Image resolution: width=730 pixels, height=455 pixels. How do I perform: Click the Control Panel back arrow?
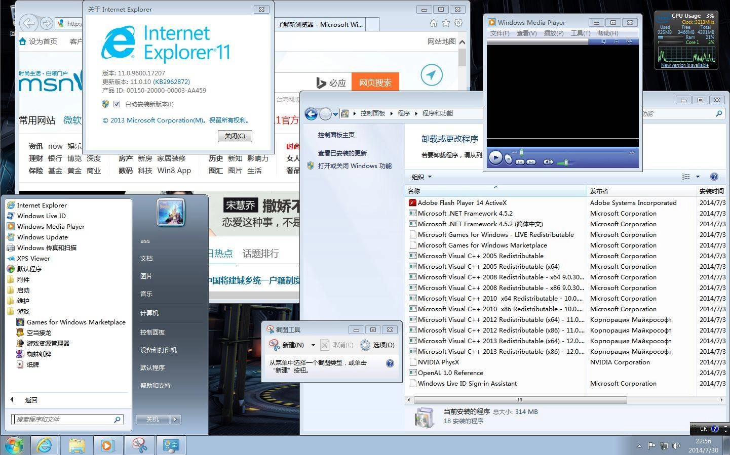[x=311, y=114]
